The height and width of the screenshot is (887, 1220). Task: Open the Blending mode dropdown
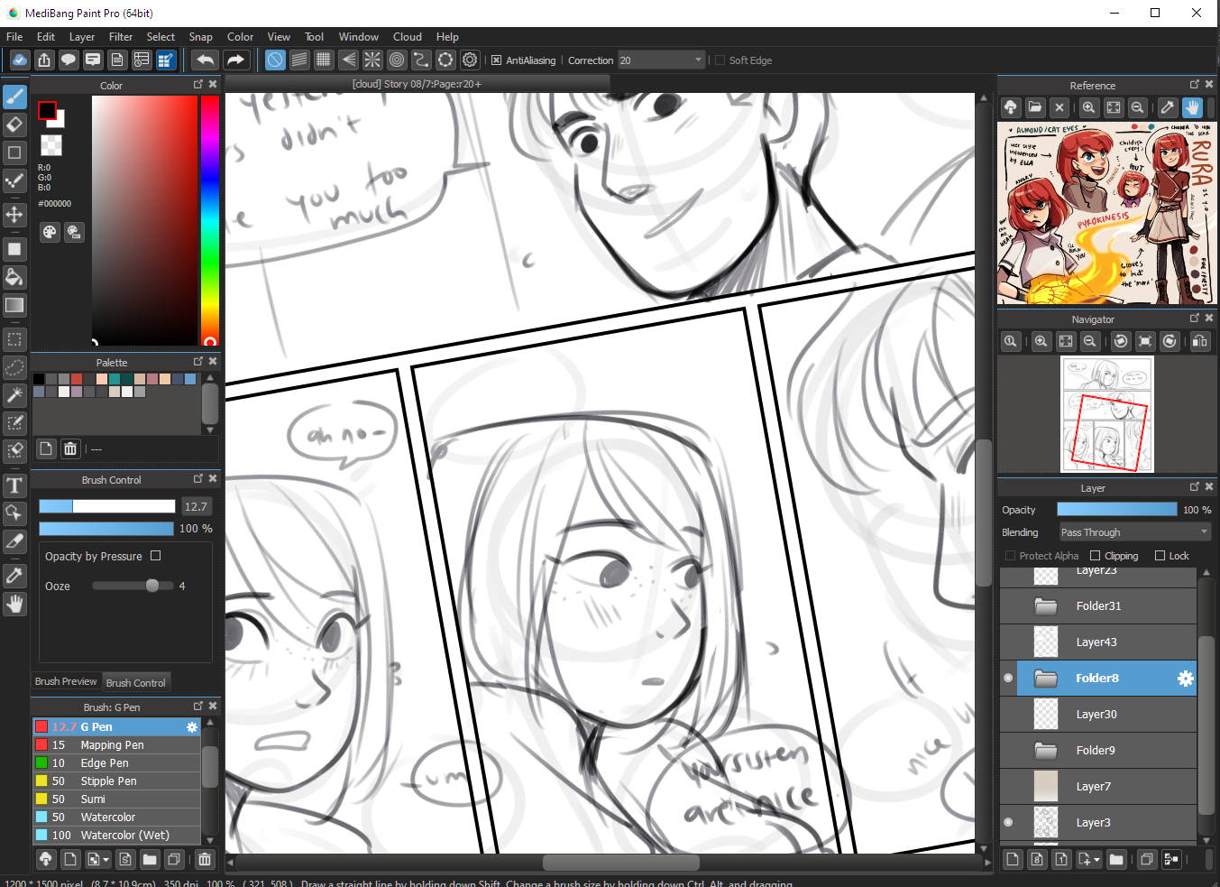(x=1134, y=532)
